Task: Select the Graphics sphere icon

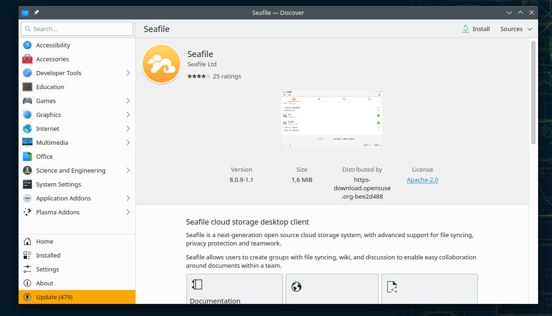Action: click(x=27, y=115)
